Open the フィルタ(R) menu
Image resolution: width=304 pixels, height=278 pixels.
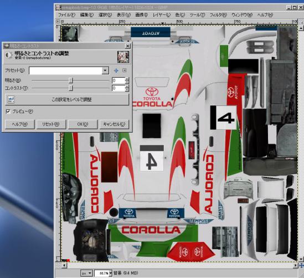click(x=218, y=15)
